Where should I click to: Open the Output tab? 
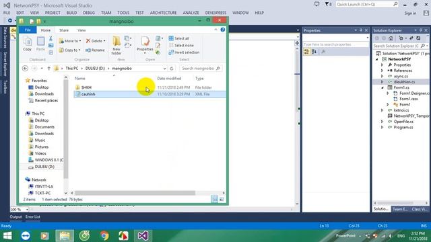(15, 216)
